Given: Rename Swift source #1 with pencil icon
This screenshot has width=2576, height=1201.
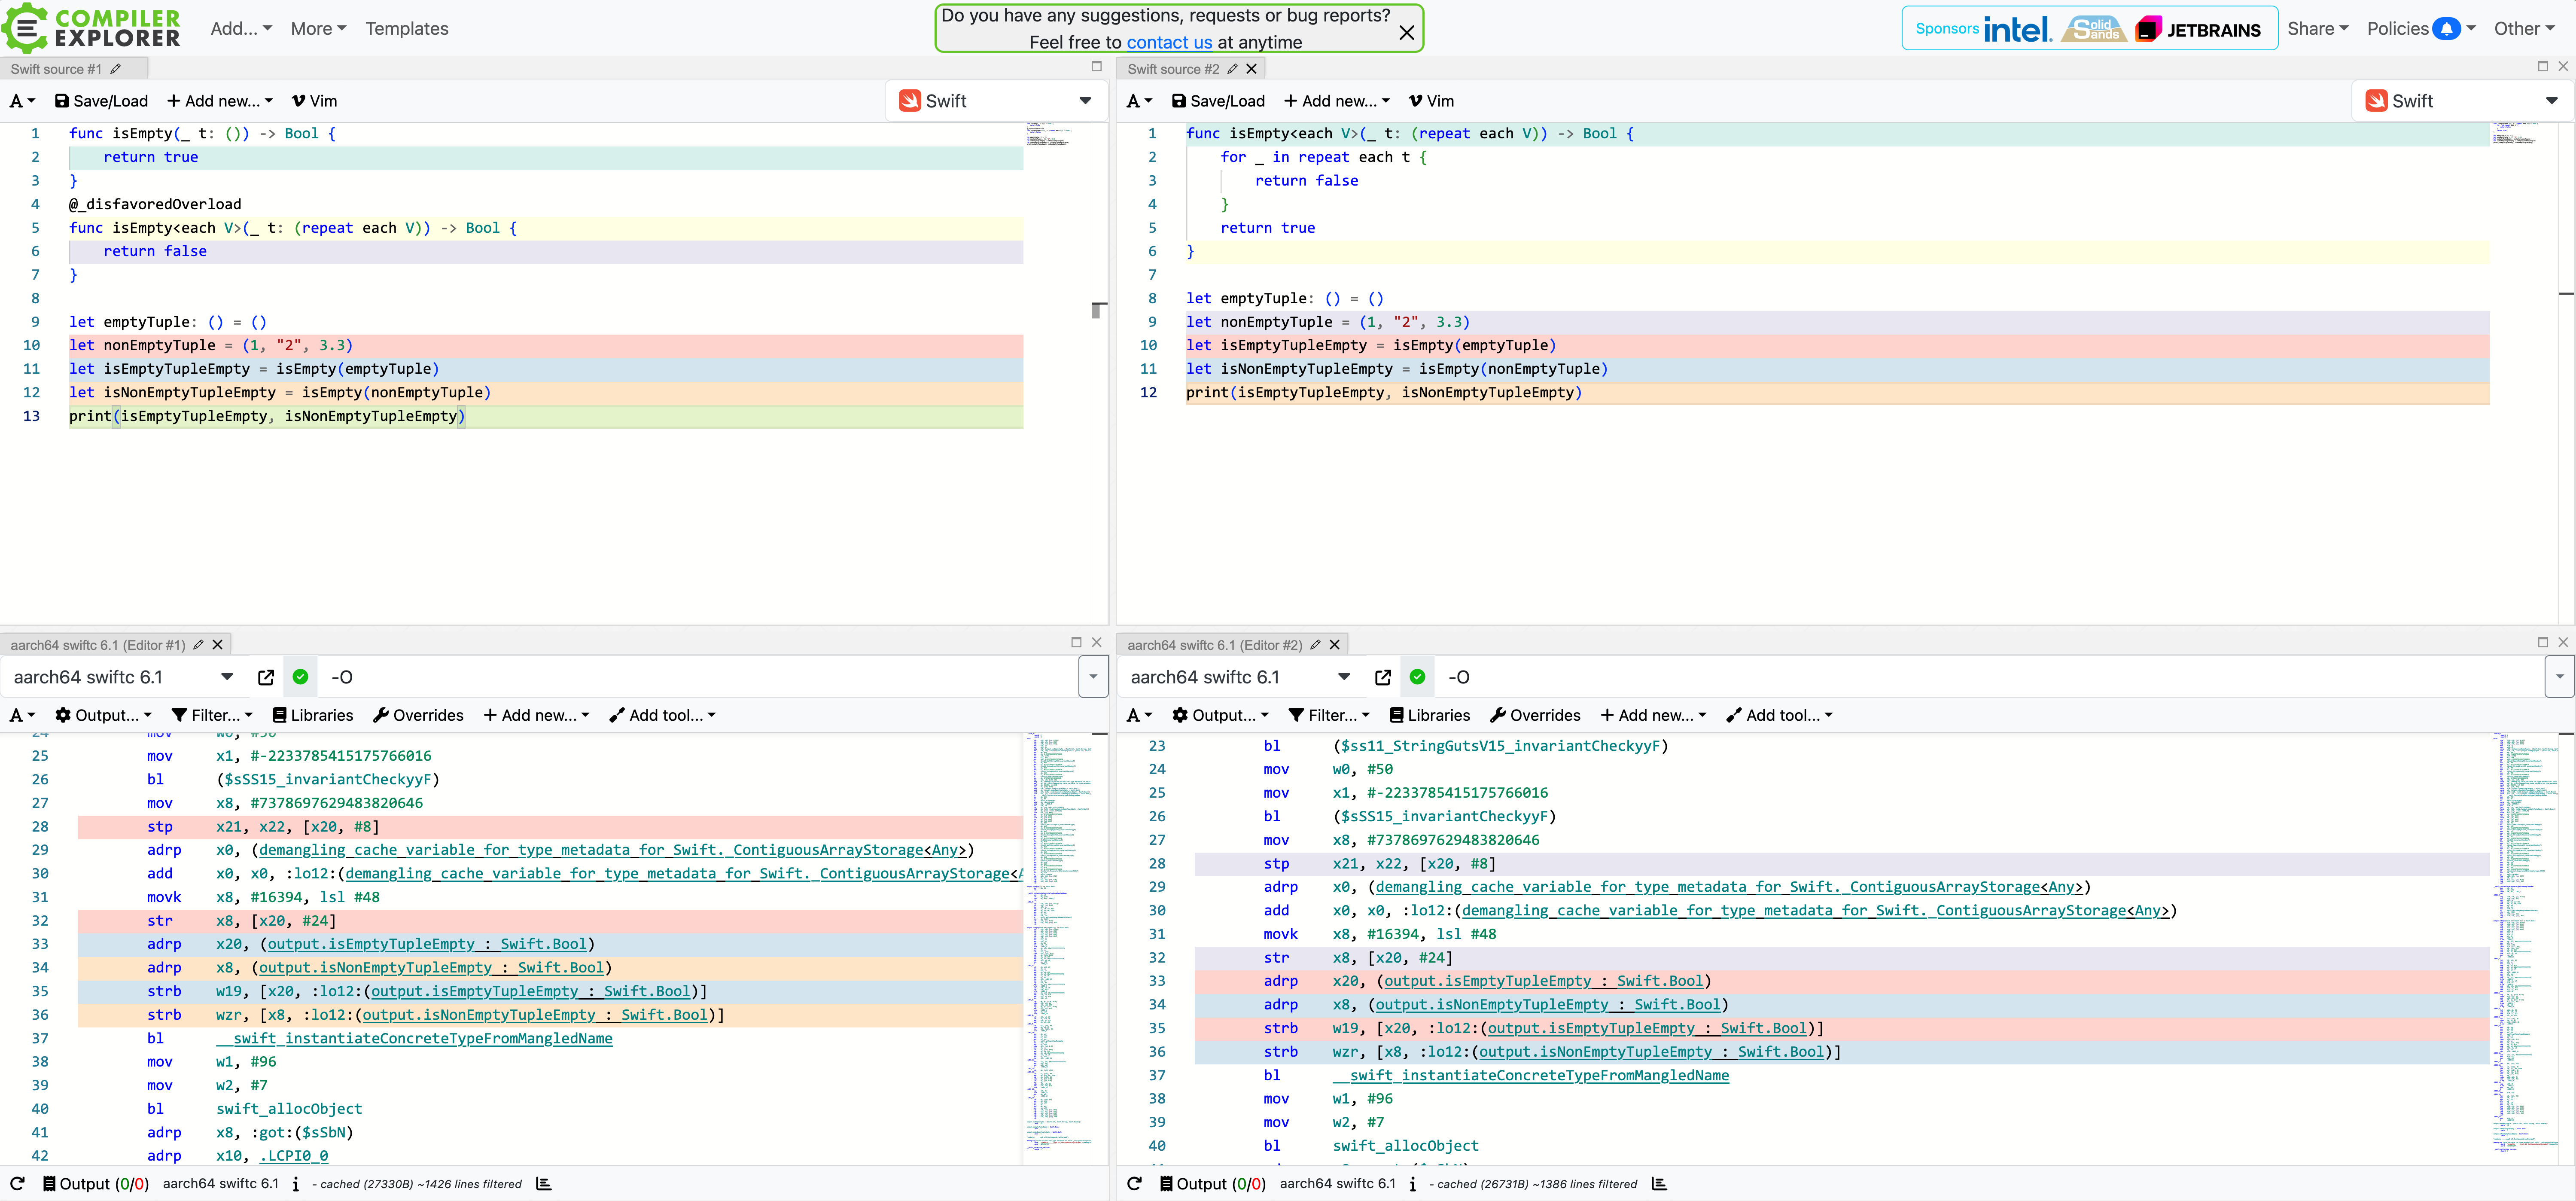Looking at the screenshot, I should (116, 69).
